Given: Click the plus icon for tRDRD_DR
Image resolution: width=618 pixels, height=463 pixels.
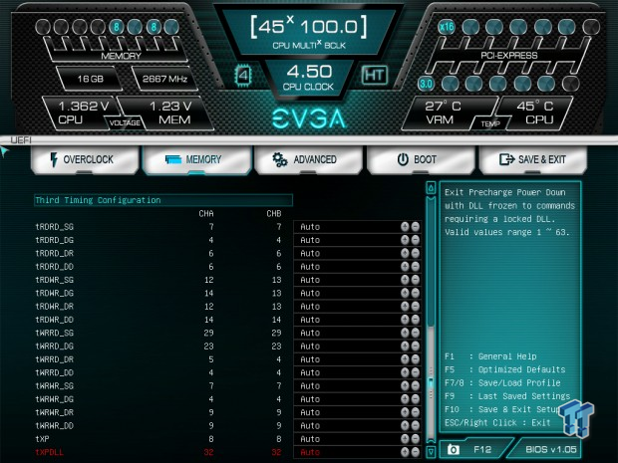Looking at the screenshot, I should tap(405, 253).
